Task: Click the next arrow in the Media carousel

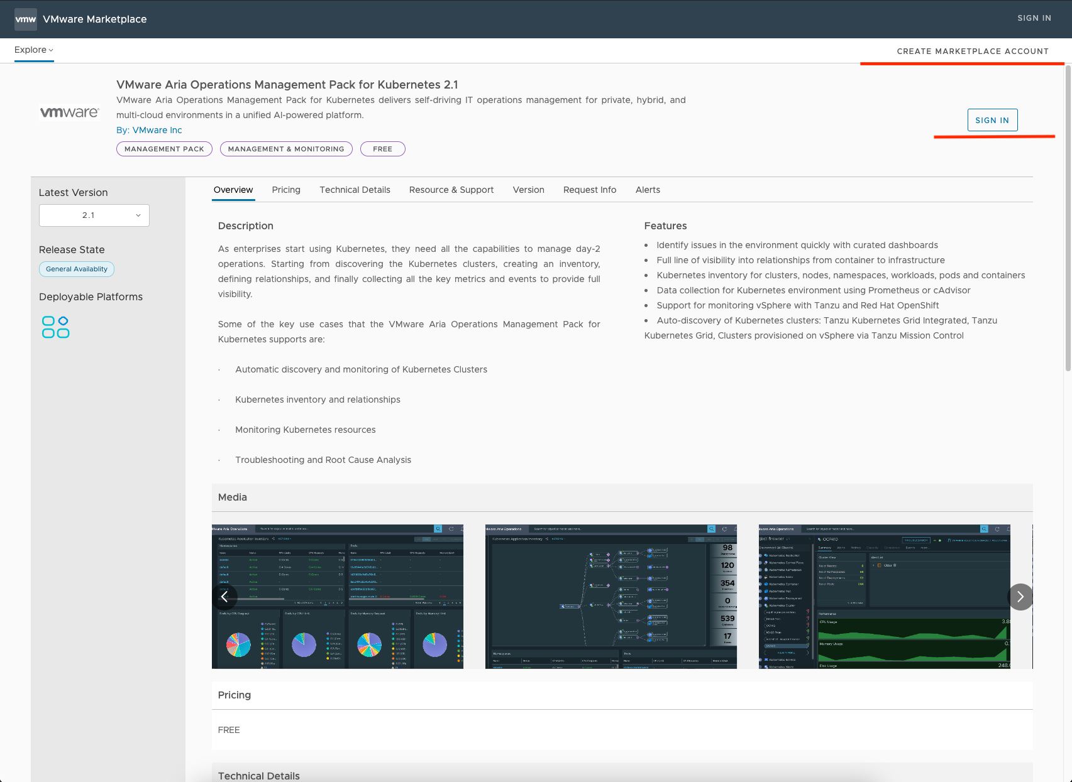Action: 1020,597
